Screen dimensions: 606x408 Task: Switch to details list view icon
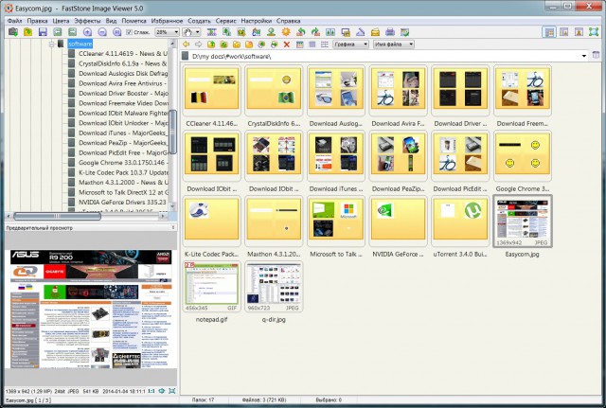click(312, 44)
